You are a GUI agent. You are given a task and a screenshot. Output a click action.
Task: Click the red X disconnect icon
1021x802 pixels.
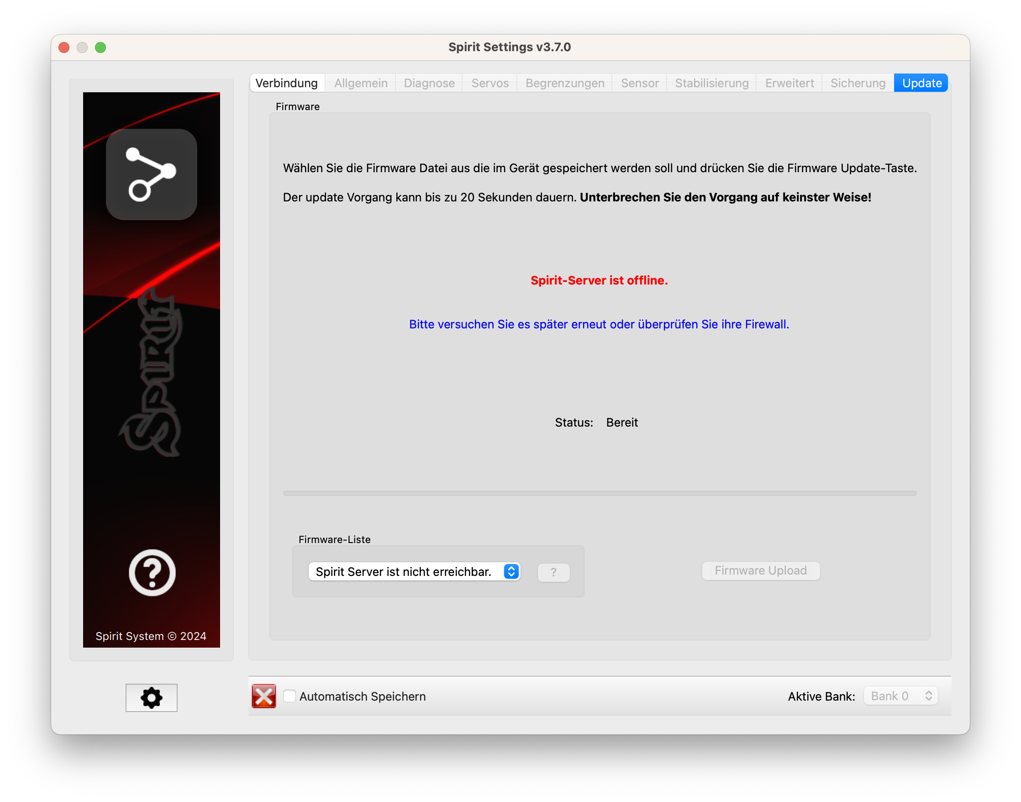(x=264, y=696)
